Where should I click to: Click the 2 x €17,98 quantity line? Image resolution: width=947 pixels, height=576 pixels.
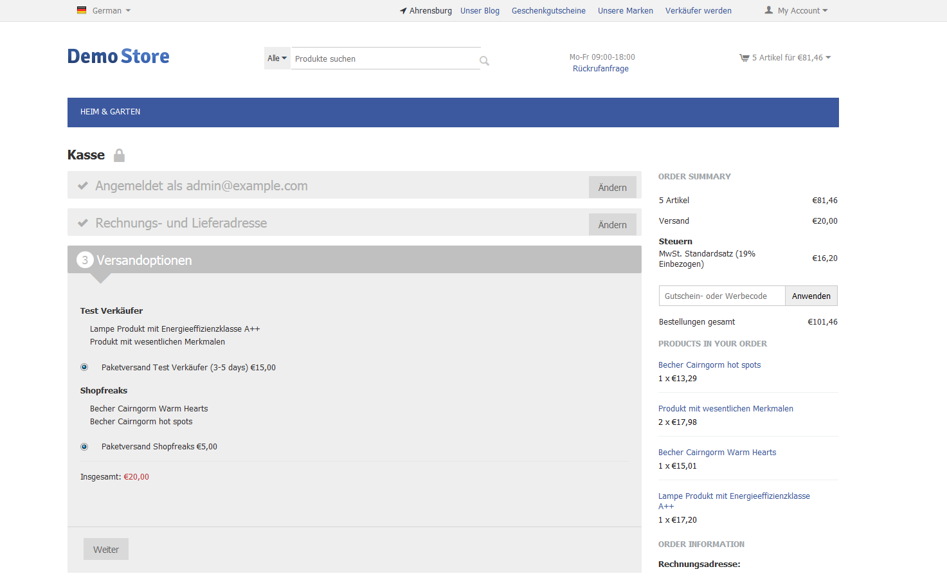coord(678,422)
